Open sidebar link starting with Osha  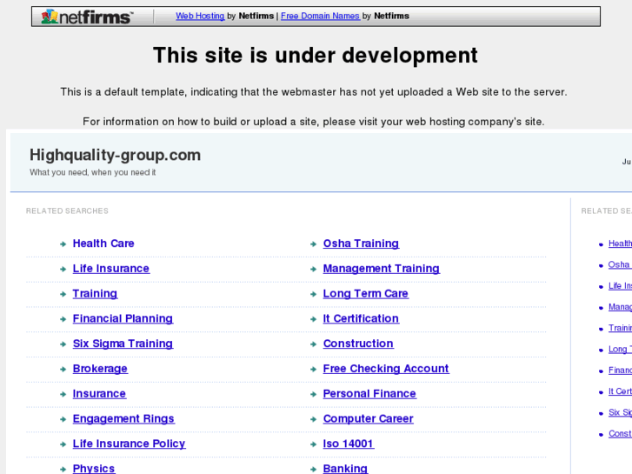620,264
